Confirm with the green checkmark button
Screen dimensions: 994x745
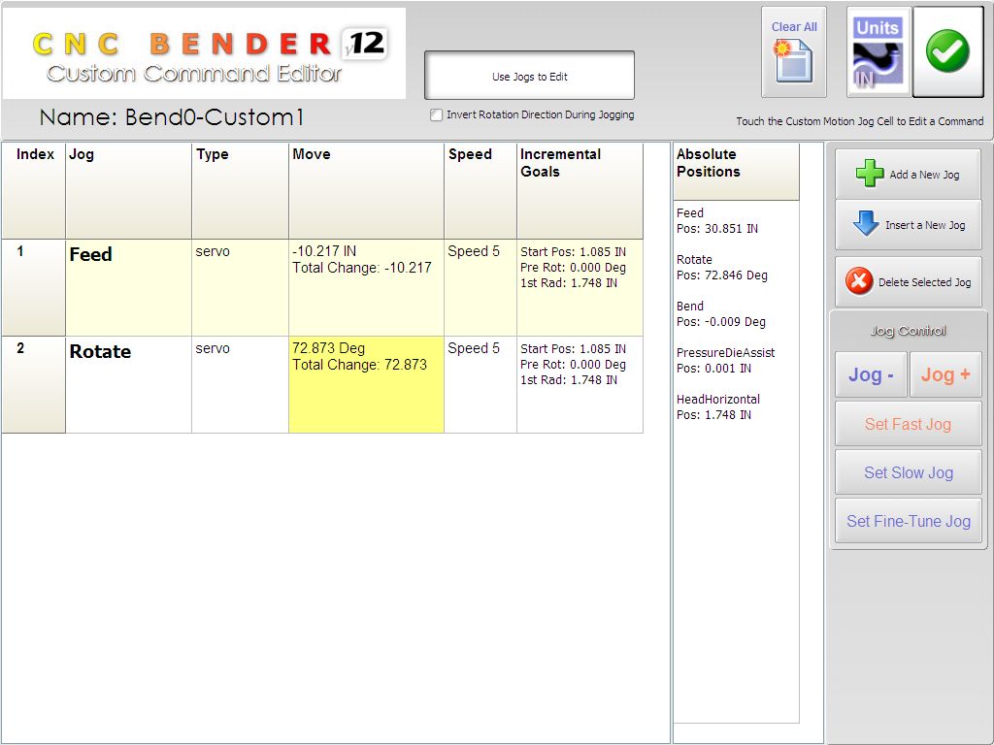(x=947, y=53)
